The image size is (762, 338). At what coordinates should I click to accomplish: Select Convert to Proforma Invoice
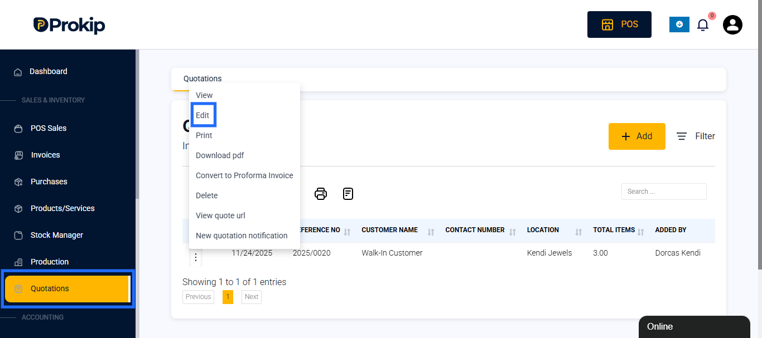244,175
